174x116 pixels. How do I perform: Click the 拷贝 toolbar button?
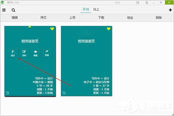[x=43, y=17]
